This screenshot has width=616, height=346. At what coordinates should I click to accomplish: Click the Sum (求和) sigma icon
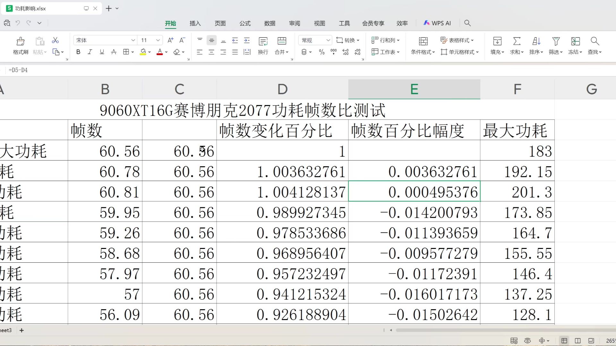tap(517, 41)
